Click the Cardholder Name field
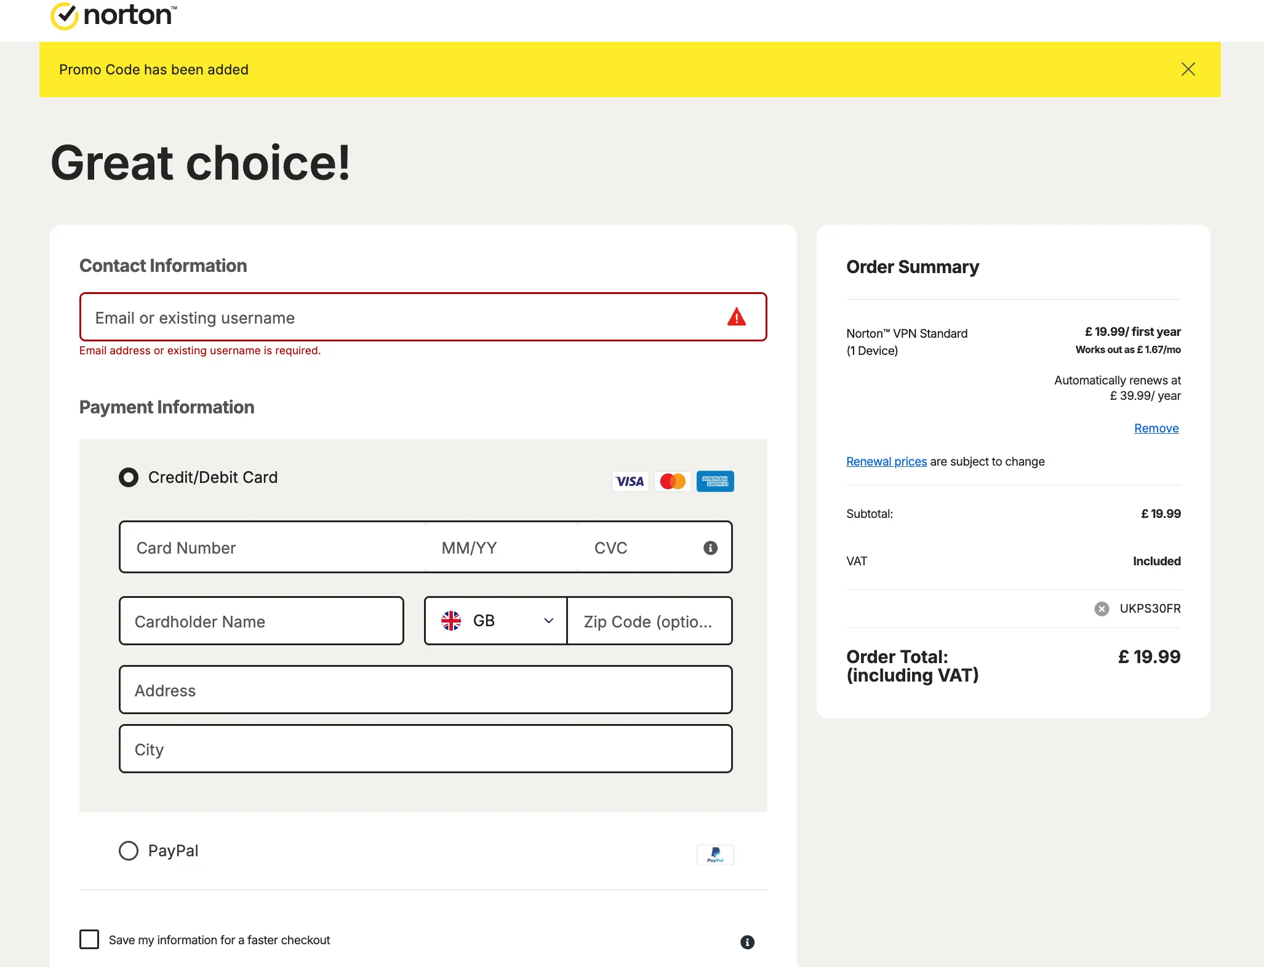The image size is (1264, 967). click(262, 621)
